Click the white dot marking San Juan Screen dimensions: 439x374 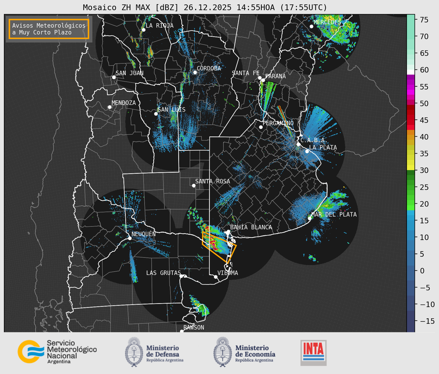click(114, 77)
